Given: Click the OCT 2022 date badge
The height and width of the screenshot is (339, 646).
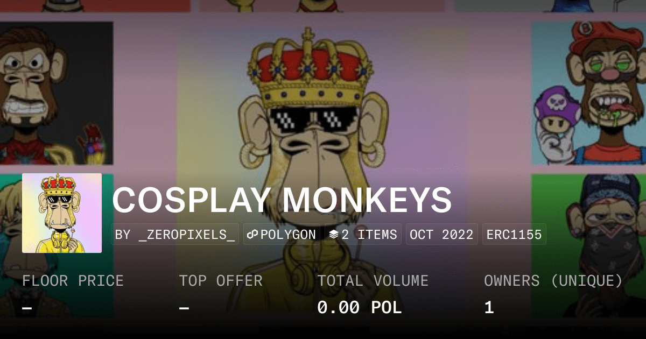Looking at the screenshot, I should pos(441,235).
